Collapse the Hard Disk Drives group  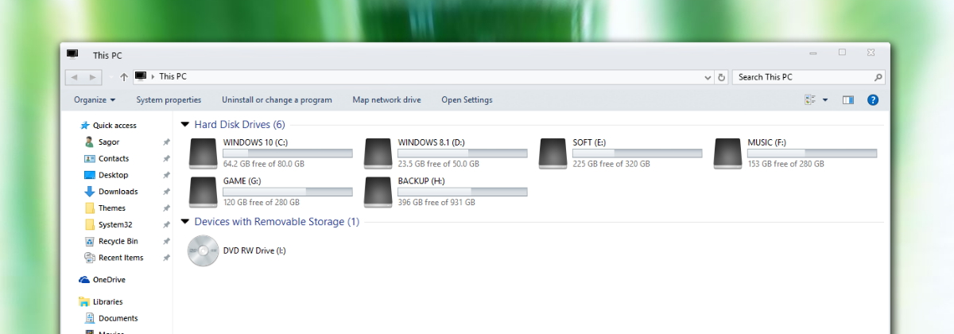(x=185, y=125)
